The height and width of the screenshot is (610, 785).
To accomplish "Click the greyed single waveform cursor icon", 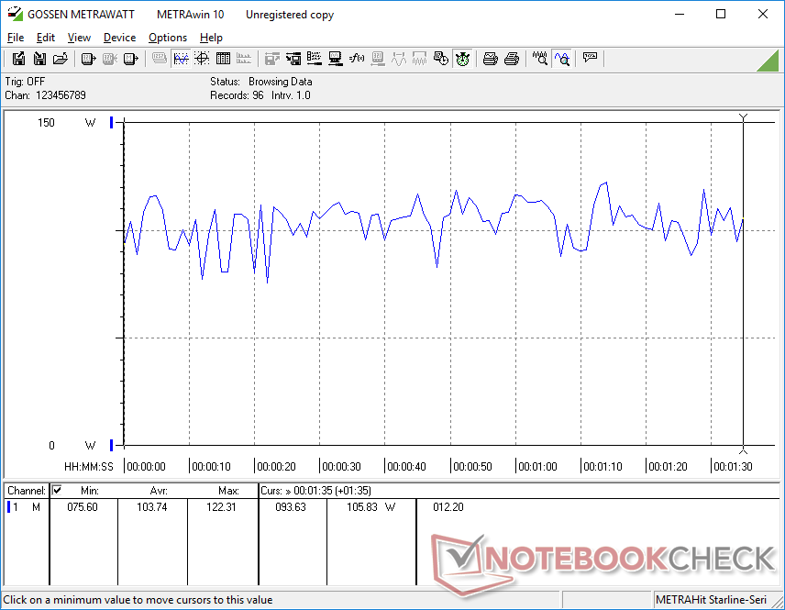I will pos(399,59).
